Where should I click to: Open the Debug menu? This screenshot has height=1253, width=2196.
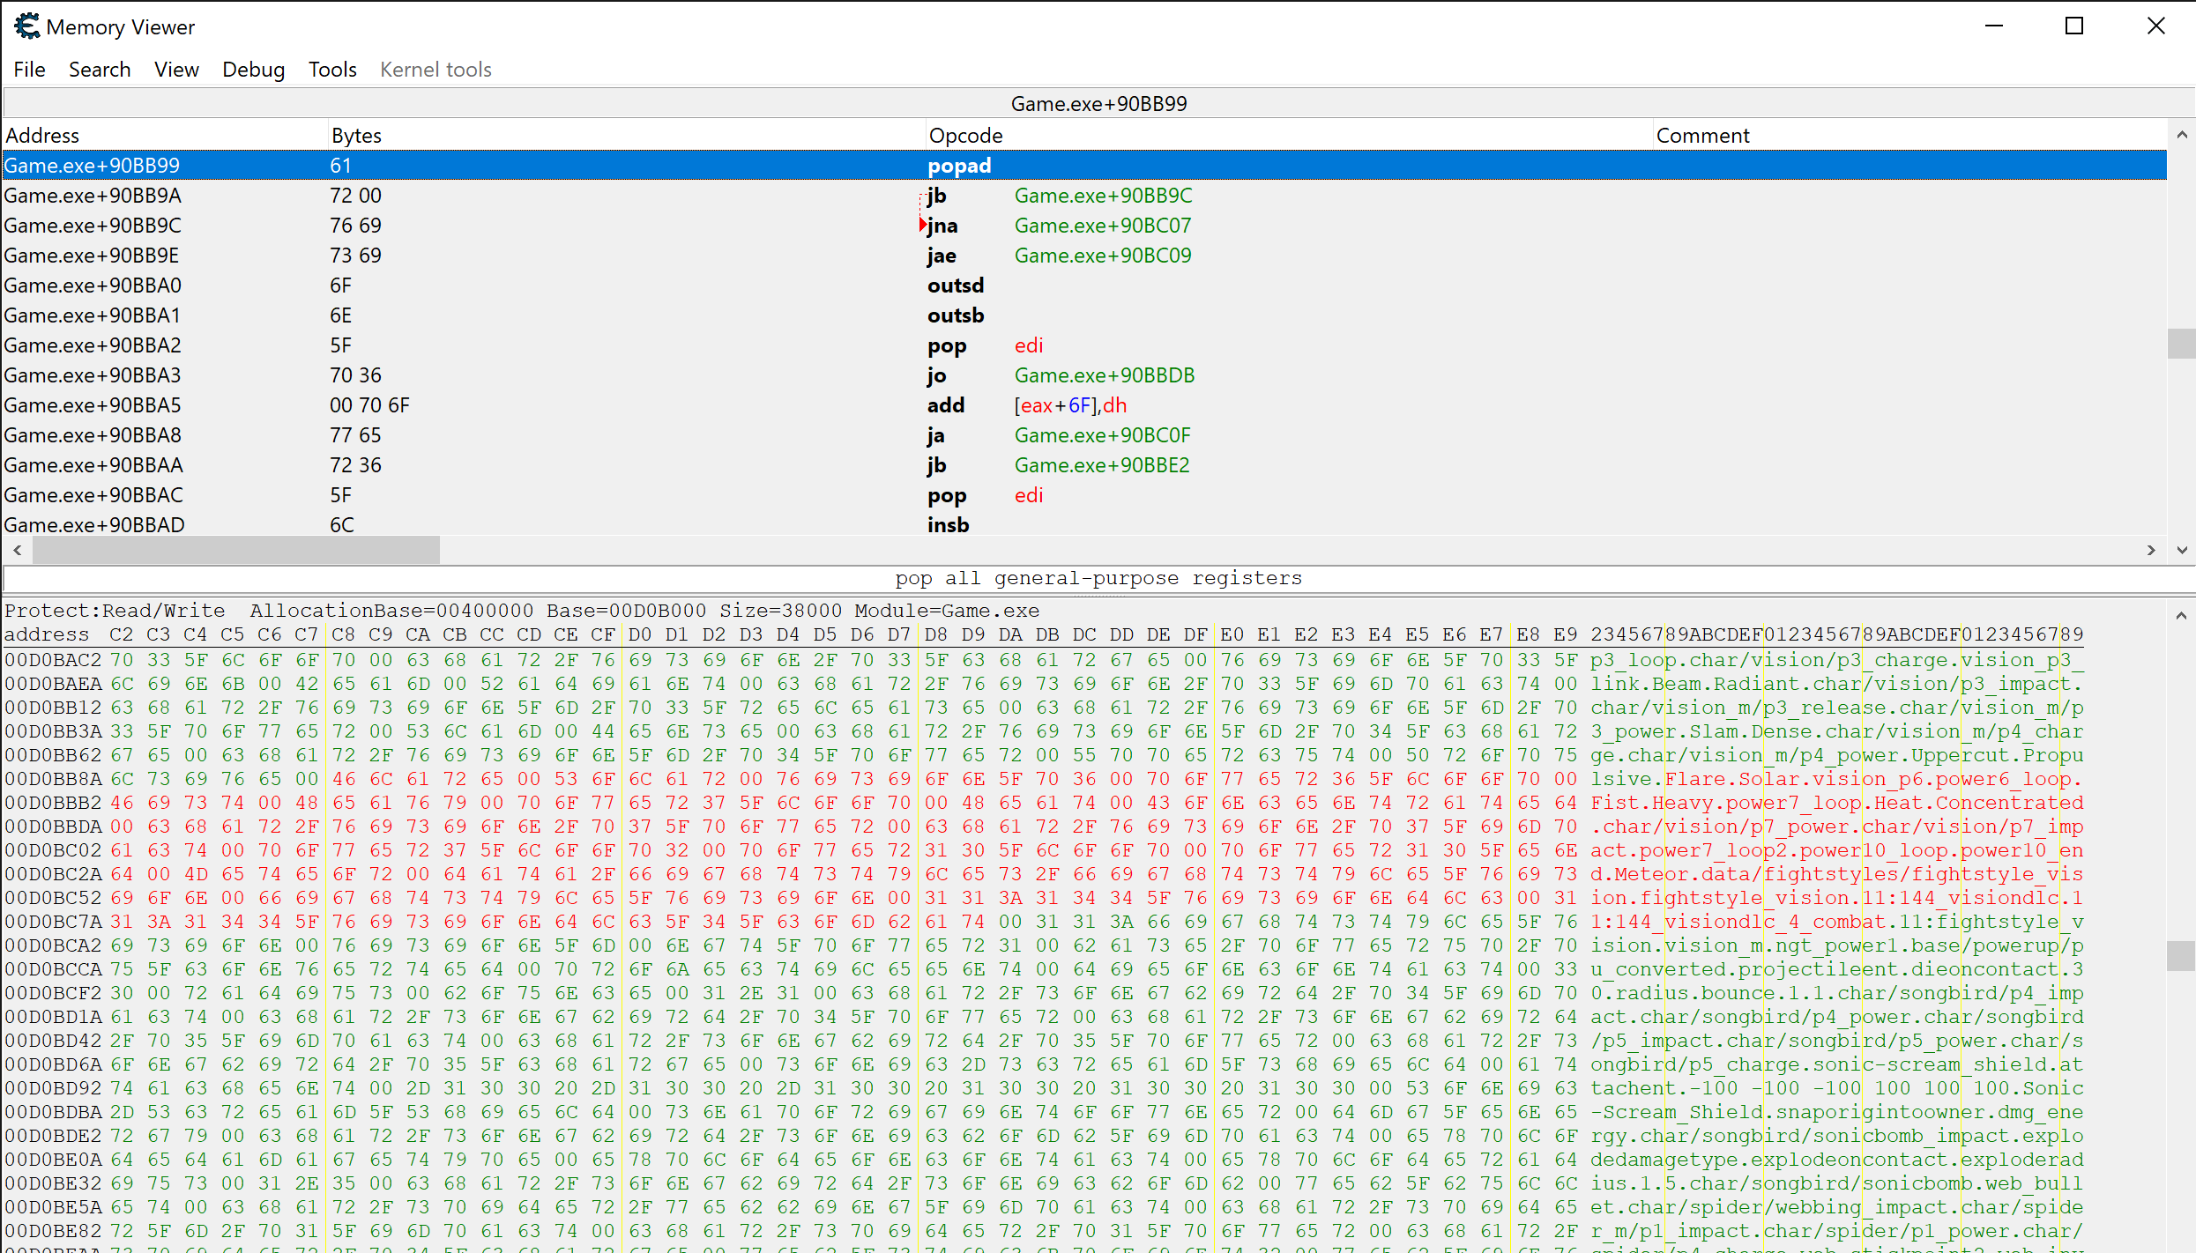tap(253, 70)
